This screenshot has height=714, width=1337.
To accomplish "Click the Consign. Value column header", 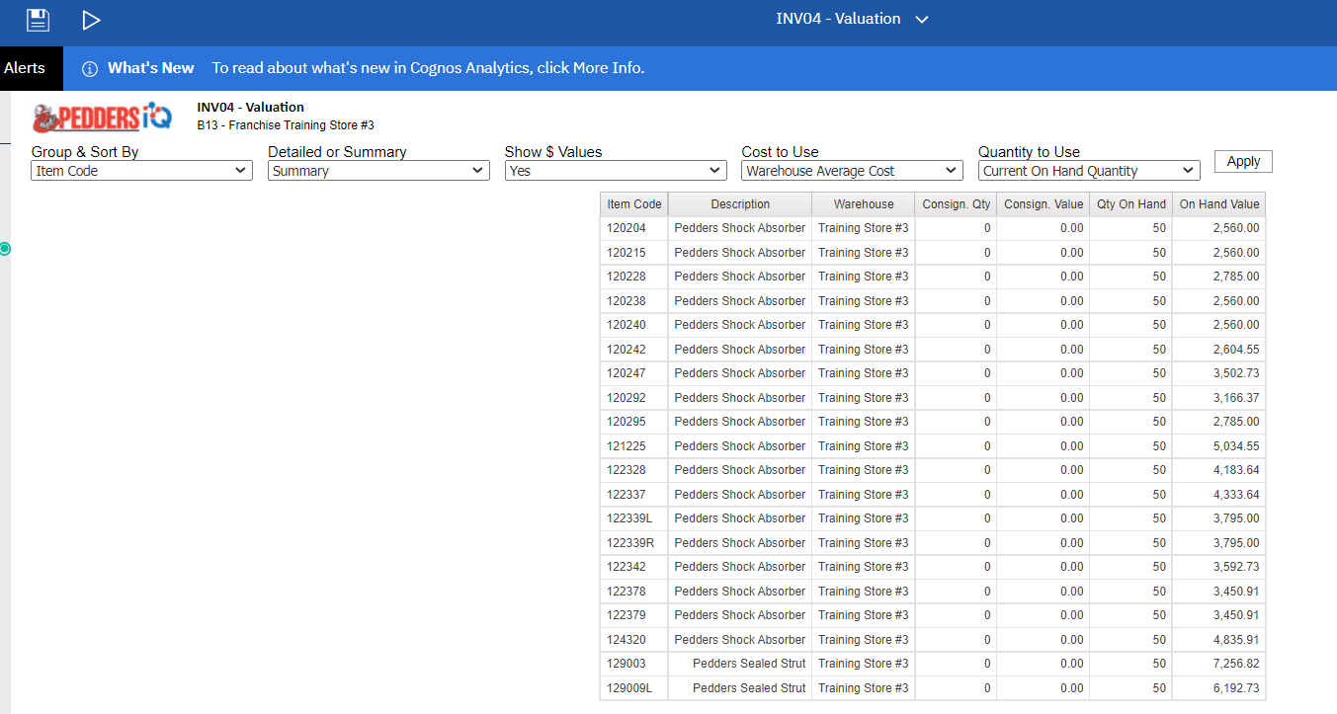I will 1044,204.
